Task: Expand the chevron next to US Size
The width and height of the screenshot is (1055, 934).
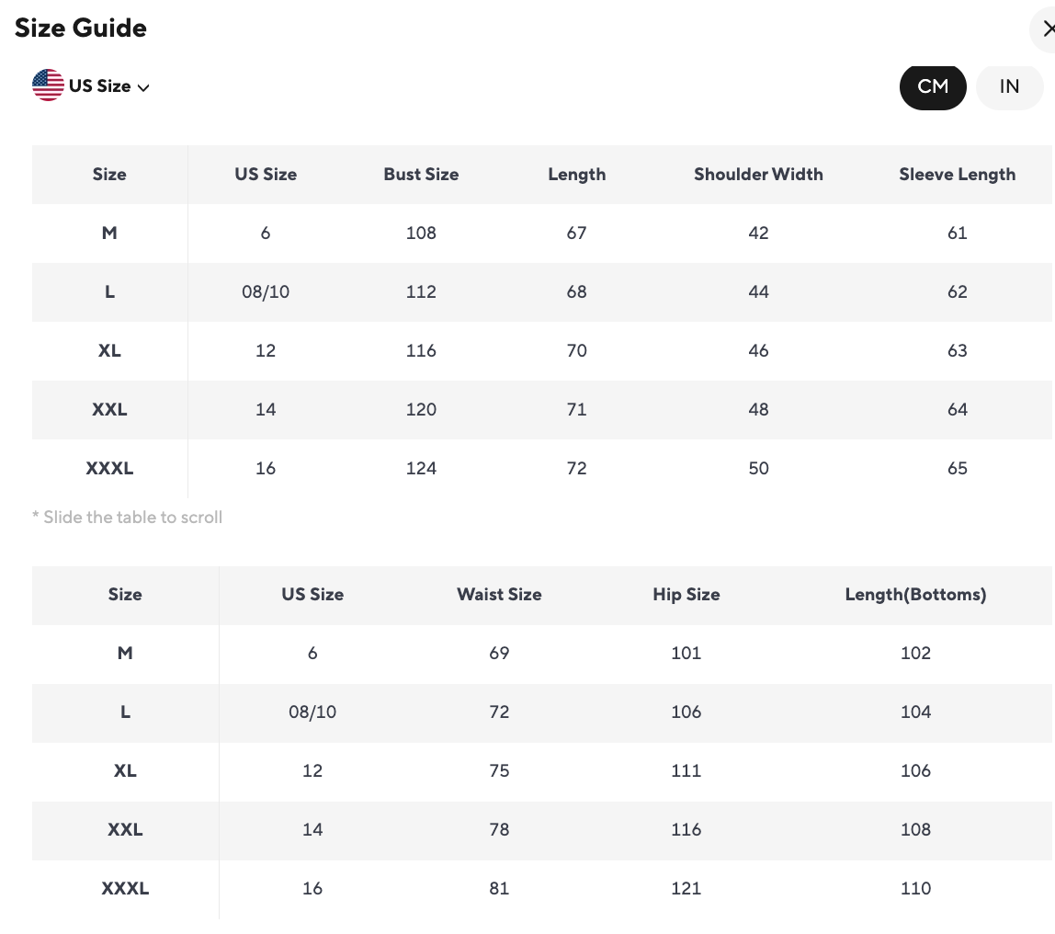Action: [x=143, y=87]
